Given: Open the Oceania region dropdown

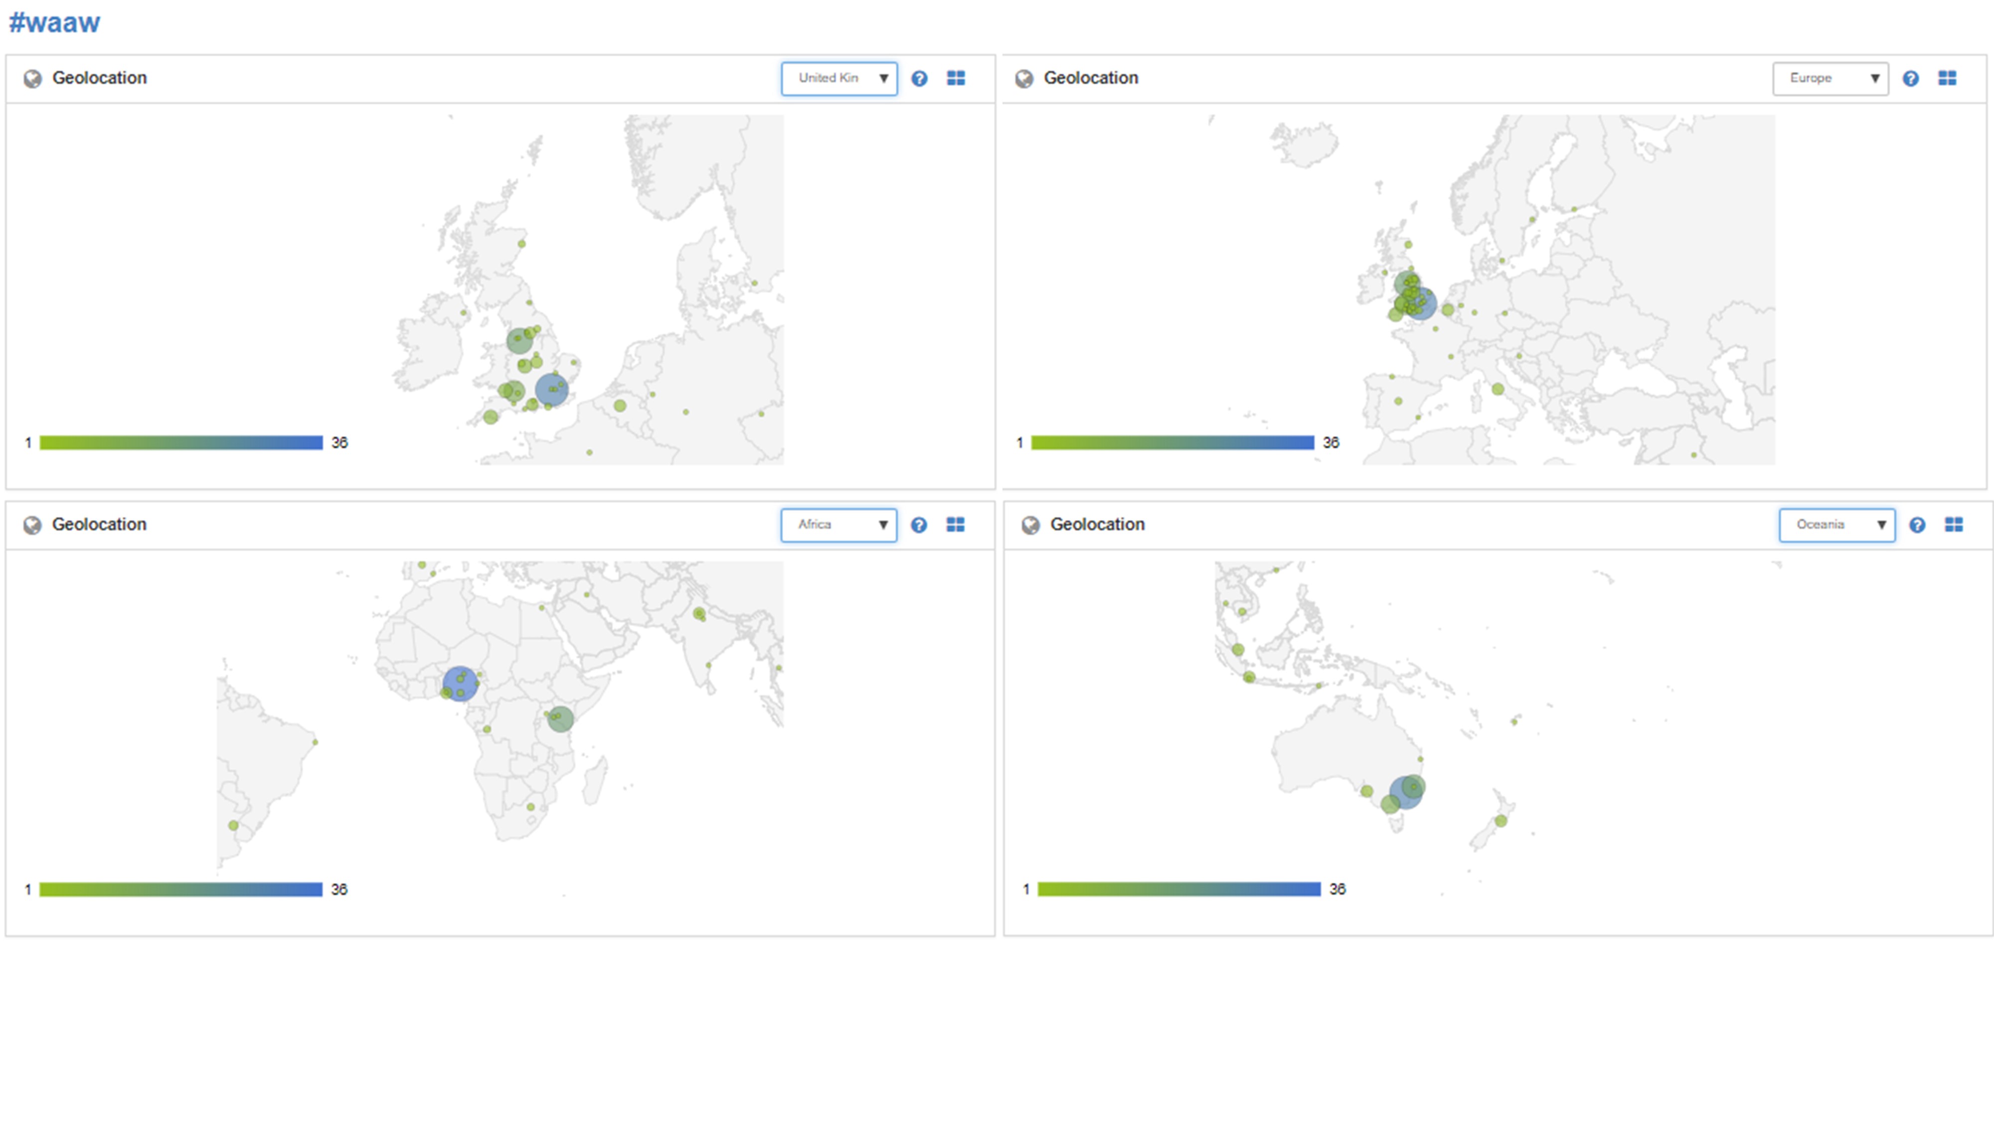Looking at the screenshot, I should (x=1837, y=525).
